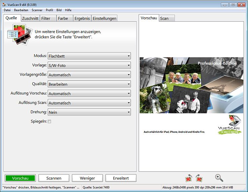The height and width of the screenshot is (192, 248).
Task: Click the green Vorschau button
Action: (x=20, y=178)
